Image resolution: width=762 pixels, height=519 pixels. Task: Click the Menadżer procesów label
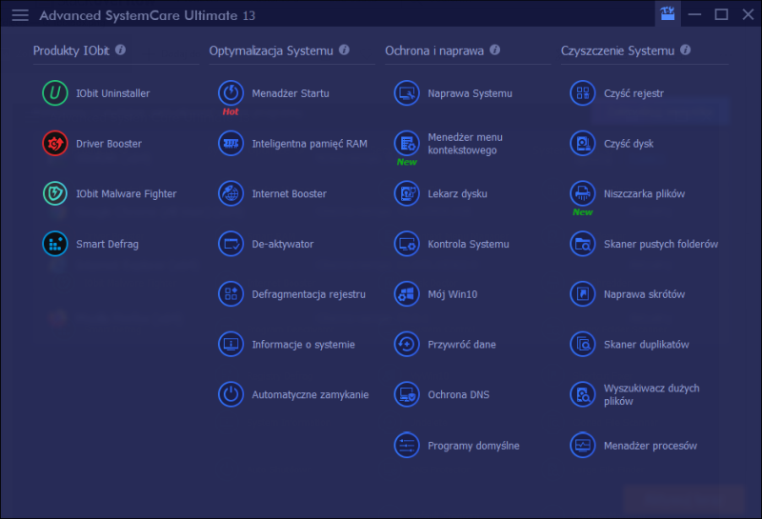point(651,446)
